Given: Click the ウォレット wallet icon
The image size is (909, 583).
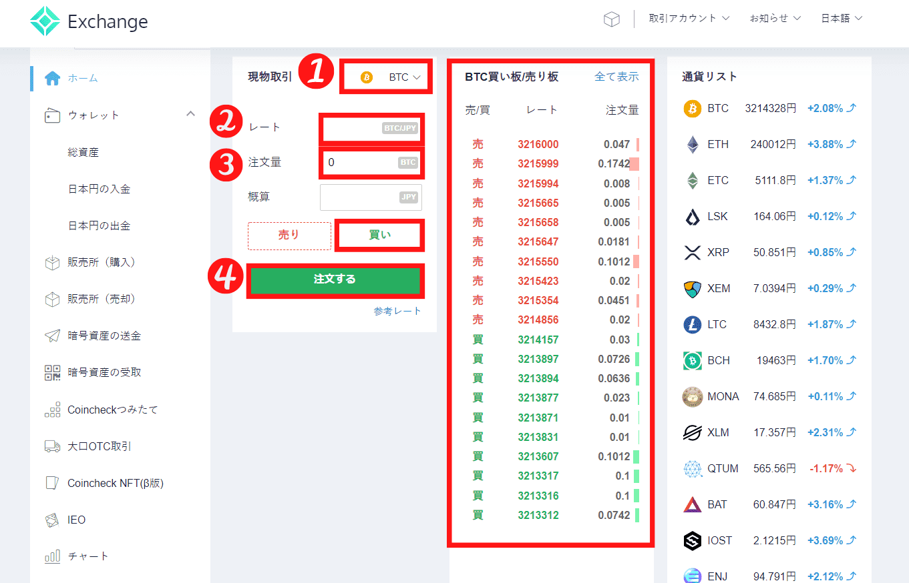Looking at the screenshot, I should [x=52, y=115].
